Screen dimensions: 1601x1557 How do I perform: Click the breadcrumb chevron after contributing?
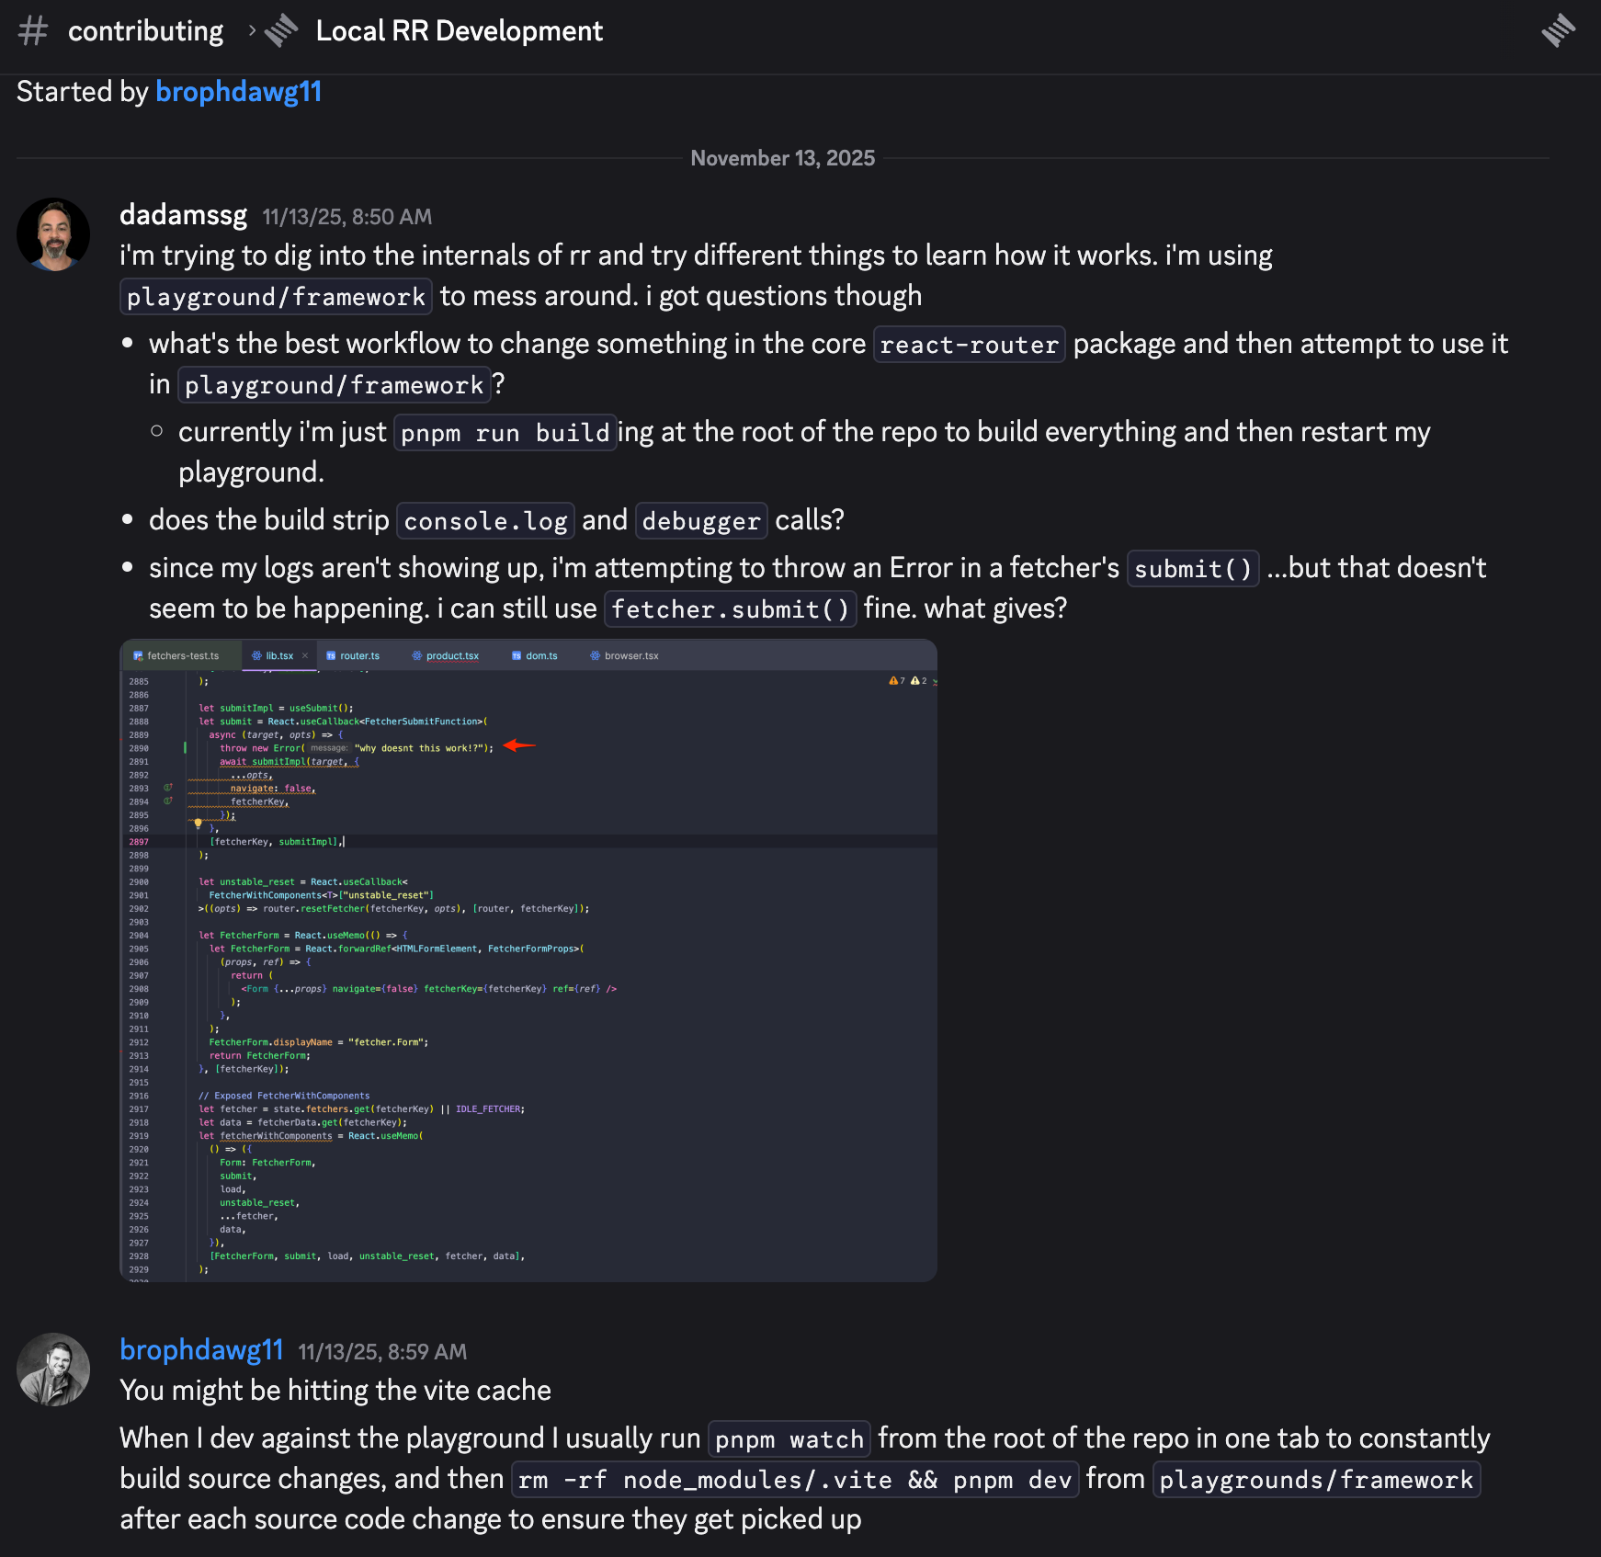pos(252,31)
